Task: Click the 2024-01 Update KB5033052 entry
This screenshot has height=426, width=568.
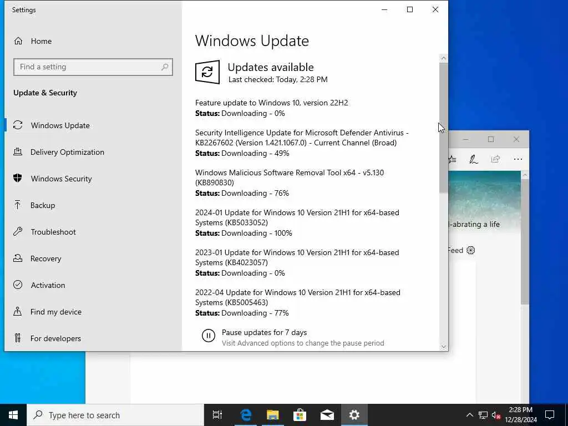Action: coord(297,217)
